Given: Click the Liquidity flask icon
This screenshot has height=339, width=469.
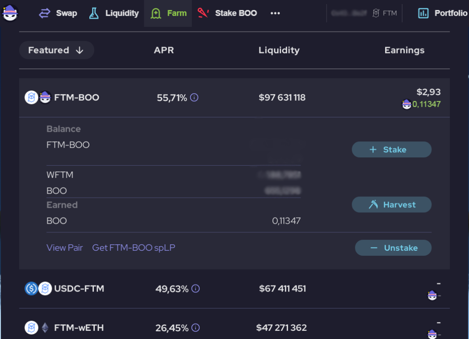Looking at the screenshot, I should (x=94, y=13).
